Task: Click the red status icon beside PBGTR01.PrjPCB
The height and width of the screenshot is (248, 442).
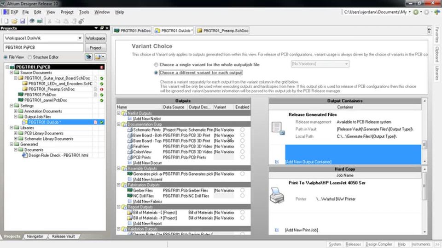Action: click(101, 67)
